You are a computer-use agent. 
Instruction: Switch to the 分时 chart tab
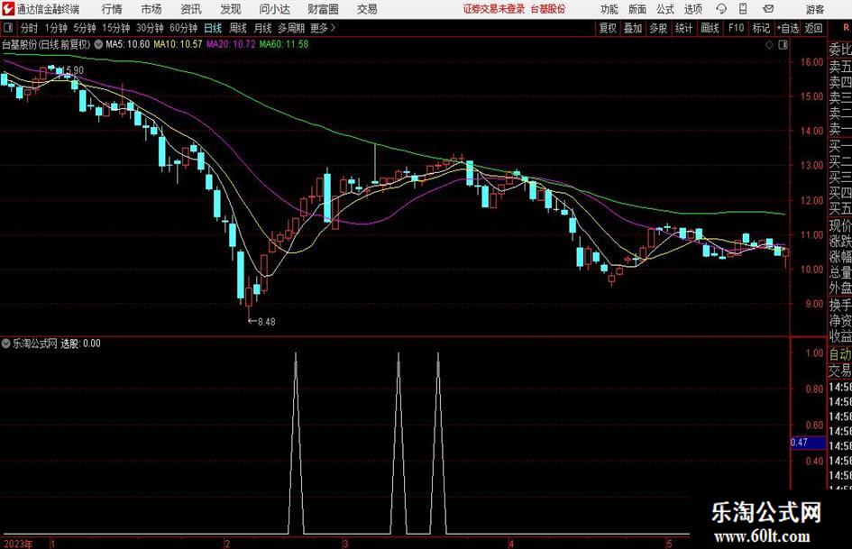[29, 28]
